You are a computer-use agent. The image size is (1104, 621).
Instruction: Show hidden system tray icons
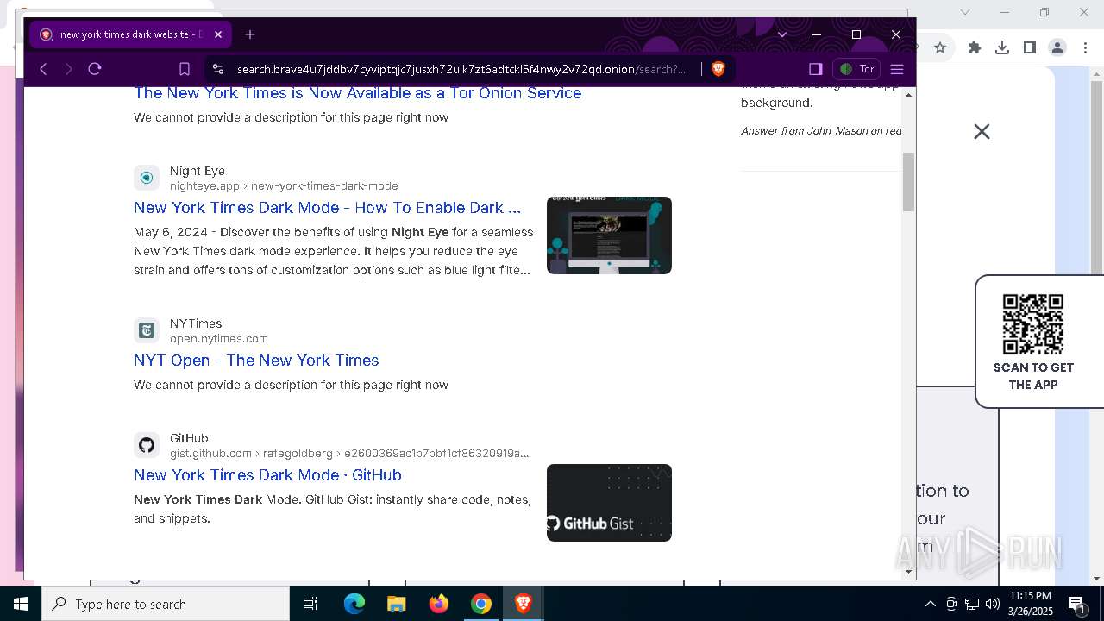[930, 604]
